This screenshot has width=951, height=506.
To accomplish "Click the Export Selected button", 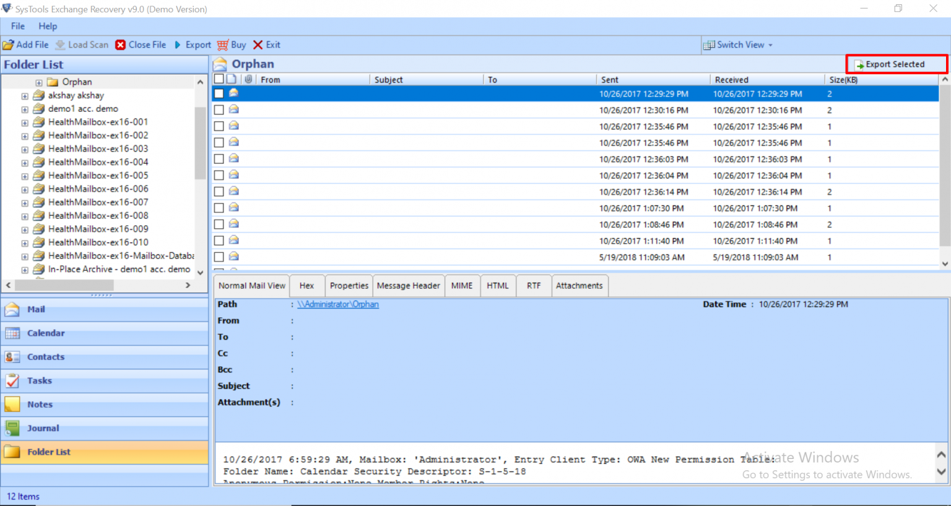I will point(897,64).
